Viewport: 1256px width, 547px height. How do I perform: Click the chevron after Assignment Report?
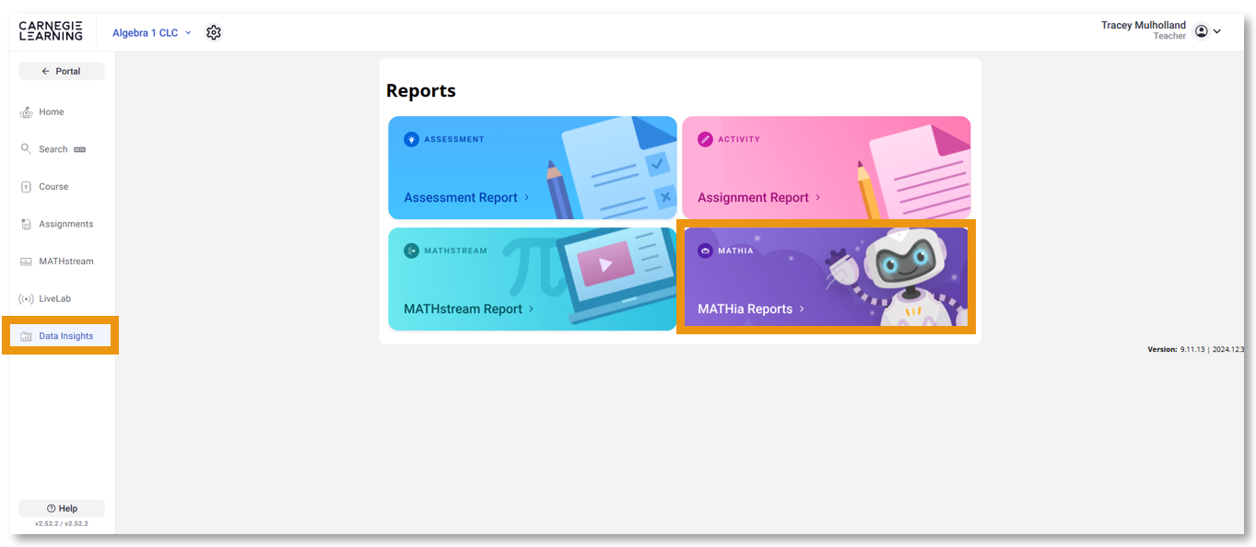tap(817, 197)
